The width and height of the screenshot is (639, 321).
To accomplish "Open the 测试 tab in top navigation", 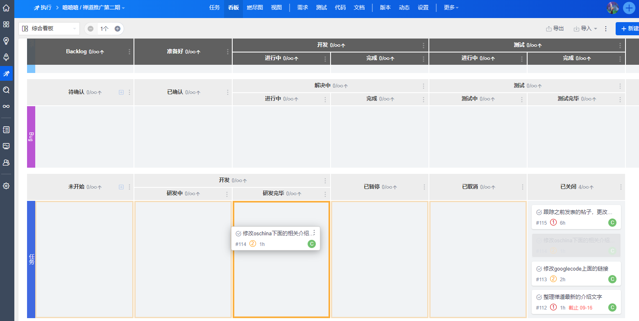I will (x=322, y=8).
